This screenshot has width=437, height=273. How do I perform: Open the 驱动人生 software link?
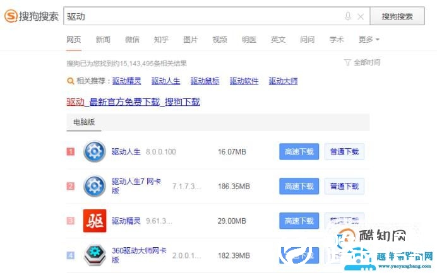click(126, 152)
